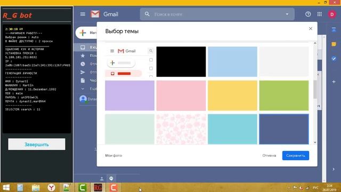Open the RG bot taskbar icon
This screenshot has height=192, width=341.
98,187
